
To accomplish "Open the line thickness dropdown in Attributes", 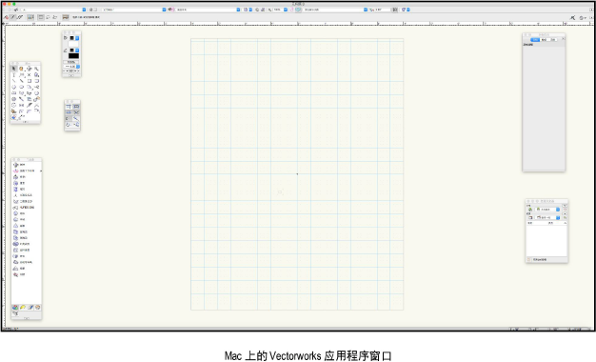I will pyautogui.click(x=78, y=66).
